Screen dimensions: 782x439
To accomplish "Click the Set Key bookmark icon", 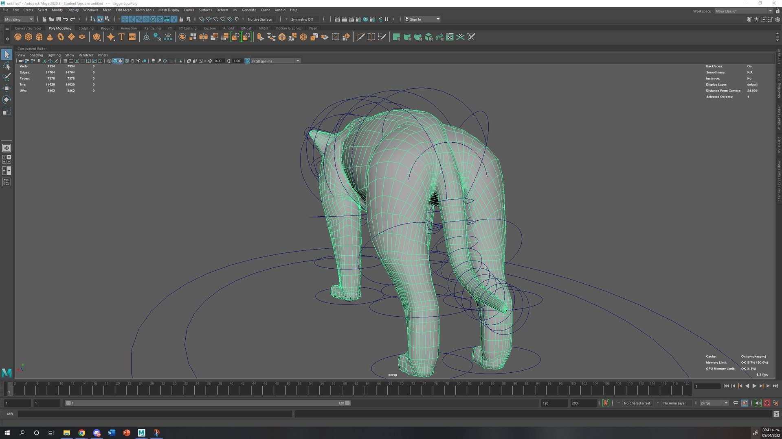I will [x=606, y=403].
